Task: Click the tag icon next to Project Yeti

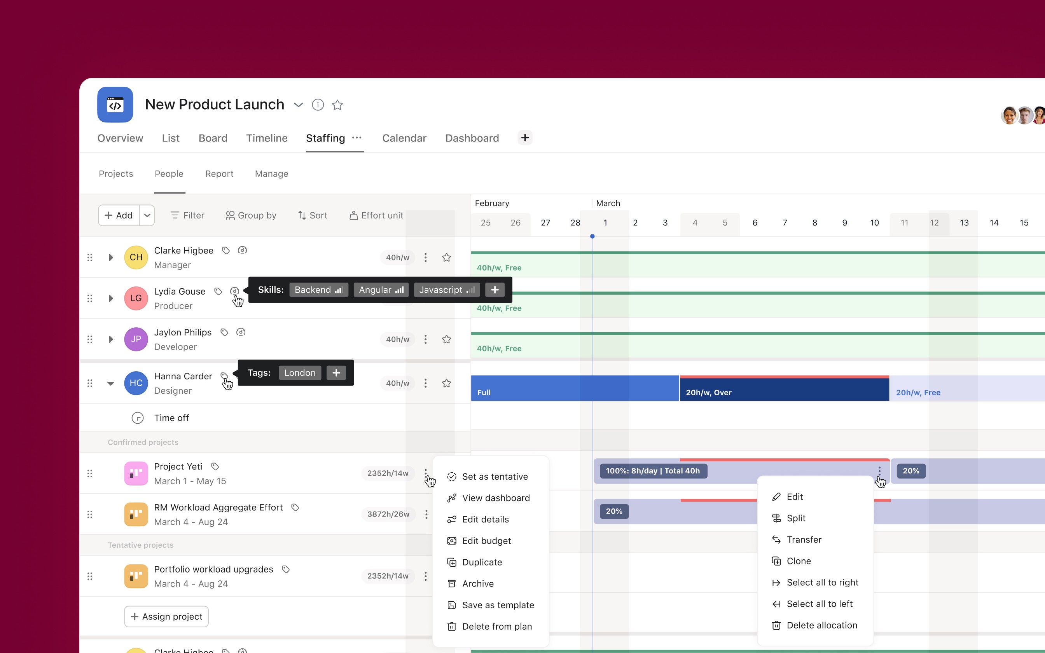Action: click(215, 466)
